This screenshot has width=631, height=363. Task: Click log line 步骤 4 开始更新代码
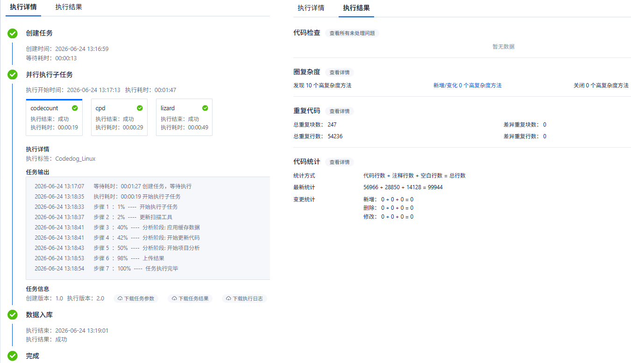point(117,238)
